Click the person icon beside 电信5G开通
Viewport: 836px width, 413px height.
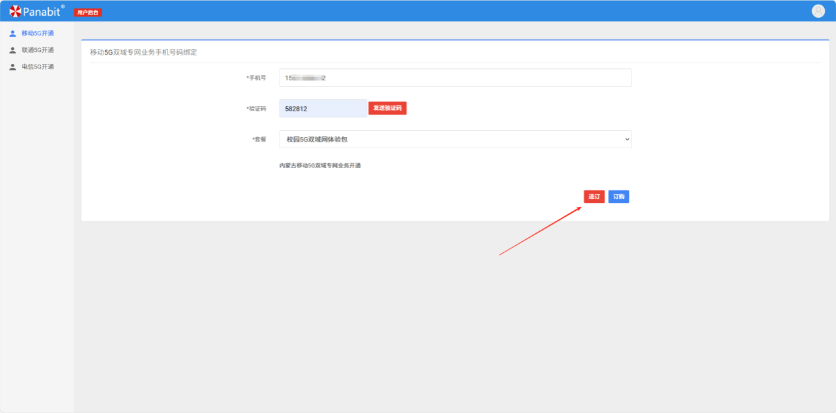click(x=13, y=67)
